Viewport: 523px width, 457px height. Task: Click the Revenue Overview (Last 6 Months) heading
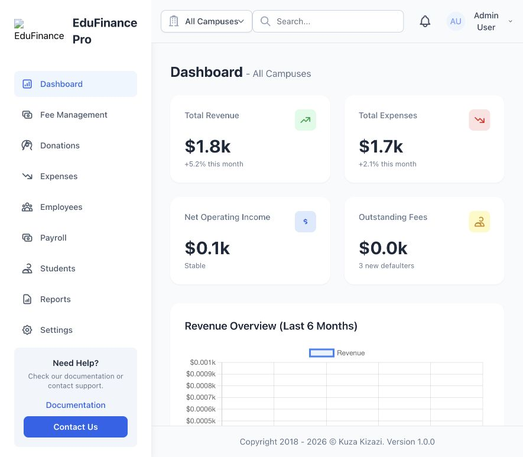(x=271, y=326)
